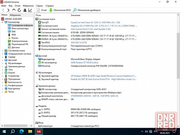Click РУС language indicator in tray
This screenshot has height=135, width=180.
tap(156, 132)
